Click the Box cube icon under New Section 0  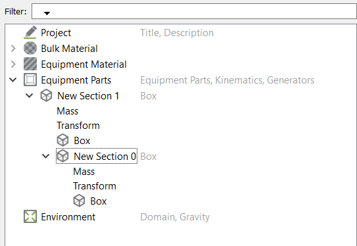point(79,201)
